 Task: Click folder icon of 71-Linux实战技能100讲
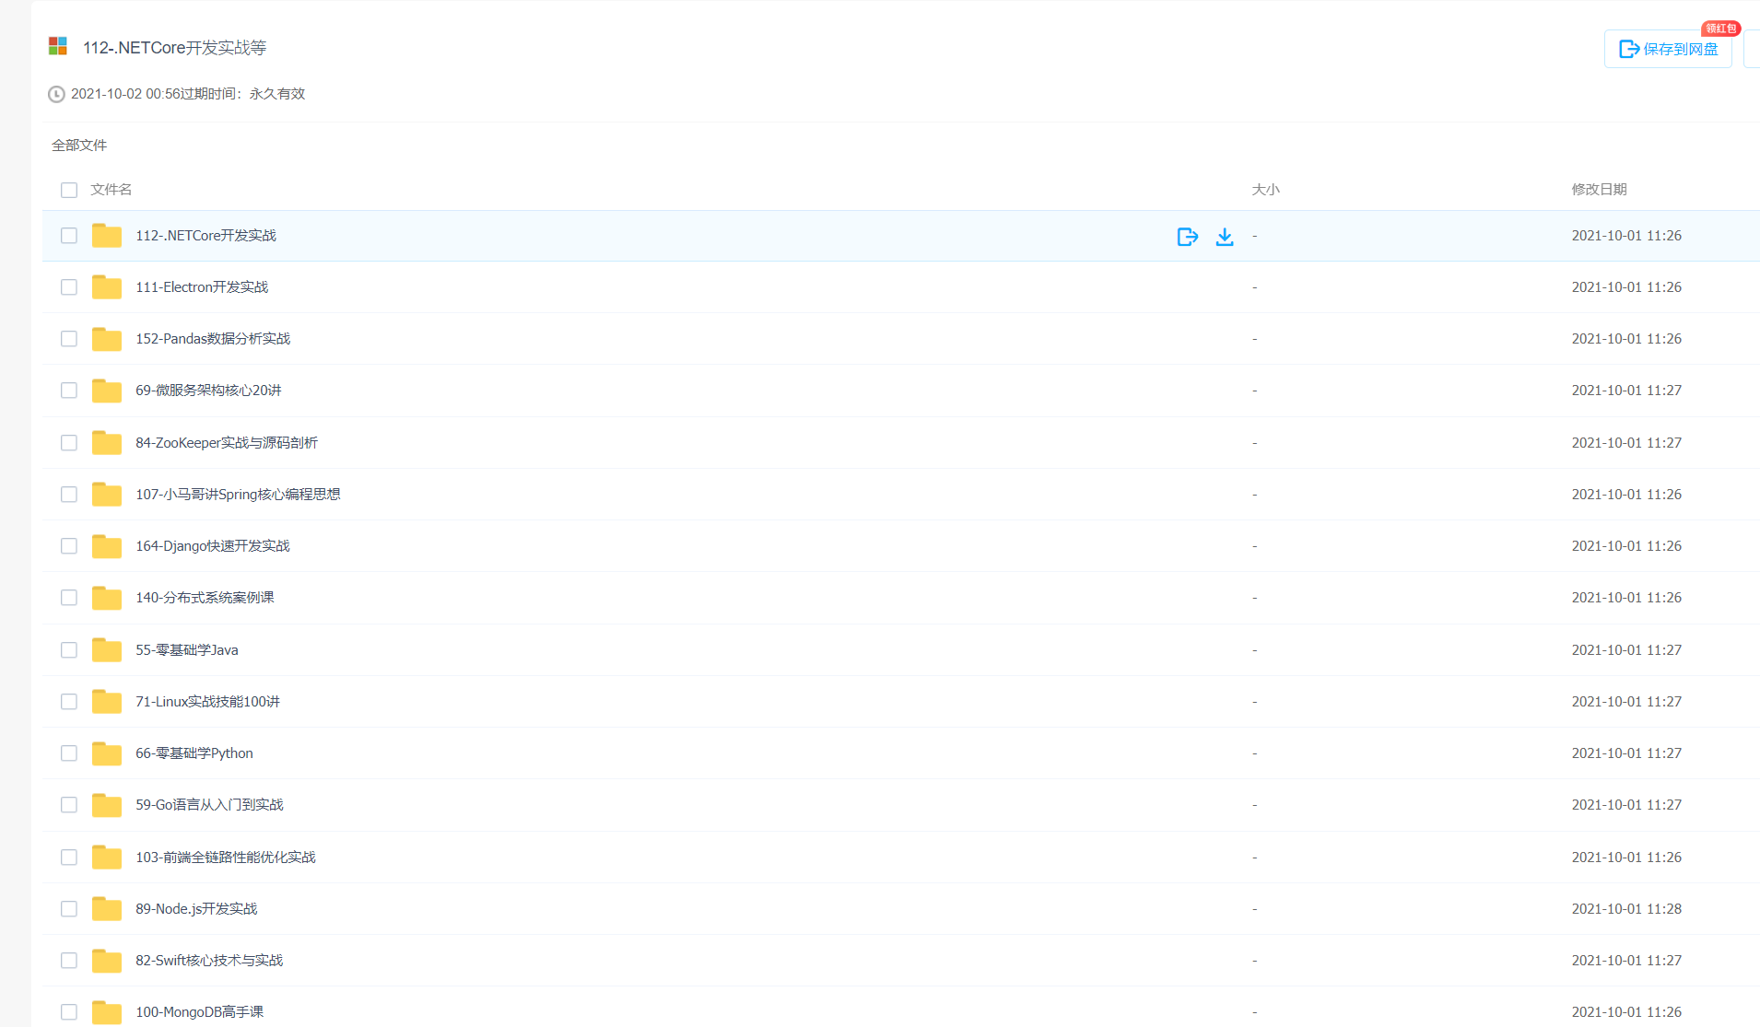tap(107, 702)
